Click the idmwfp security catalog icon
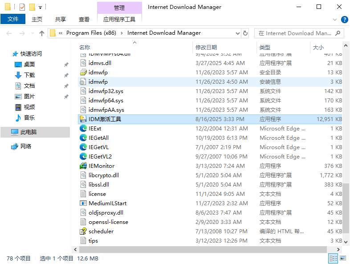 pos(83,72)
